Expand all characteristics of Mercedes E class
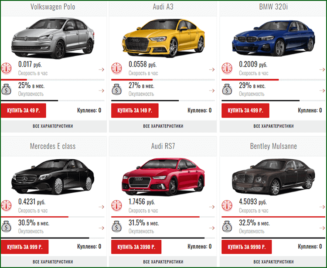Viewport: 327px width, 268px height. tap(54, 261)
